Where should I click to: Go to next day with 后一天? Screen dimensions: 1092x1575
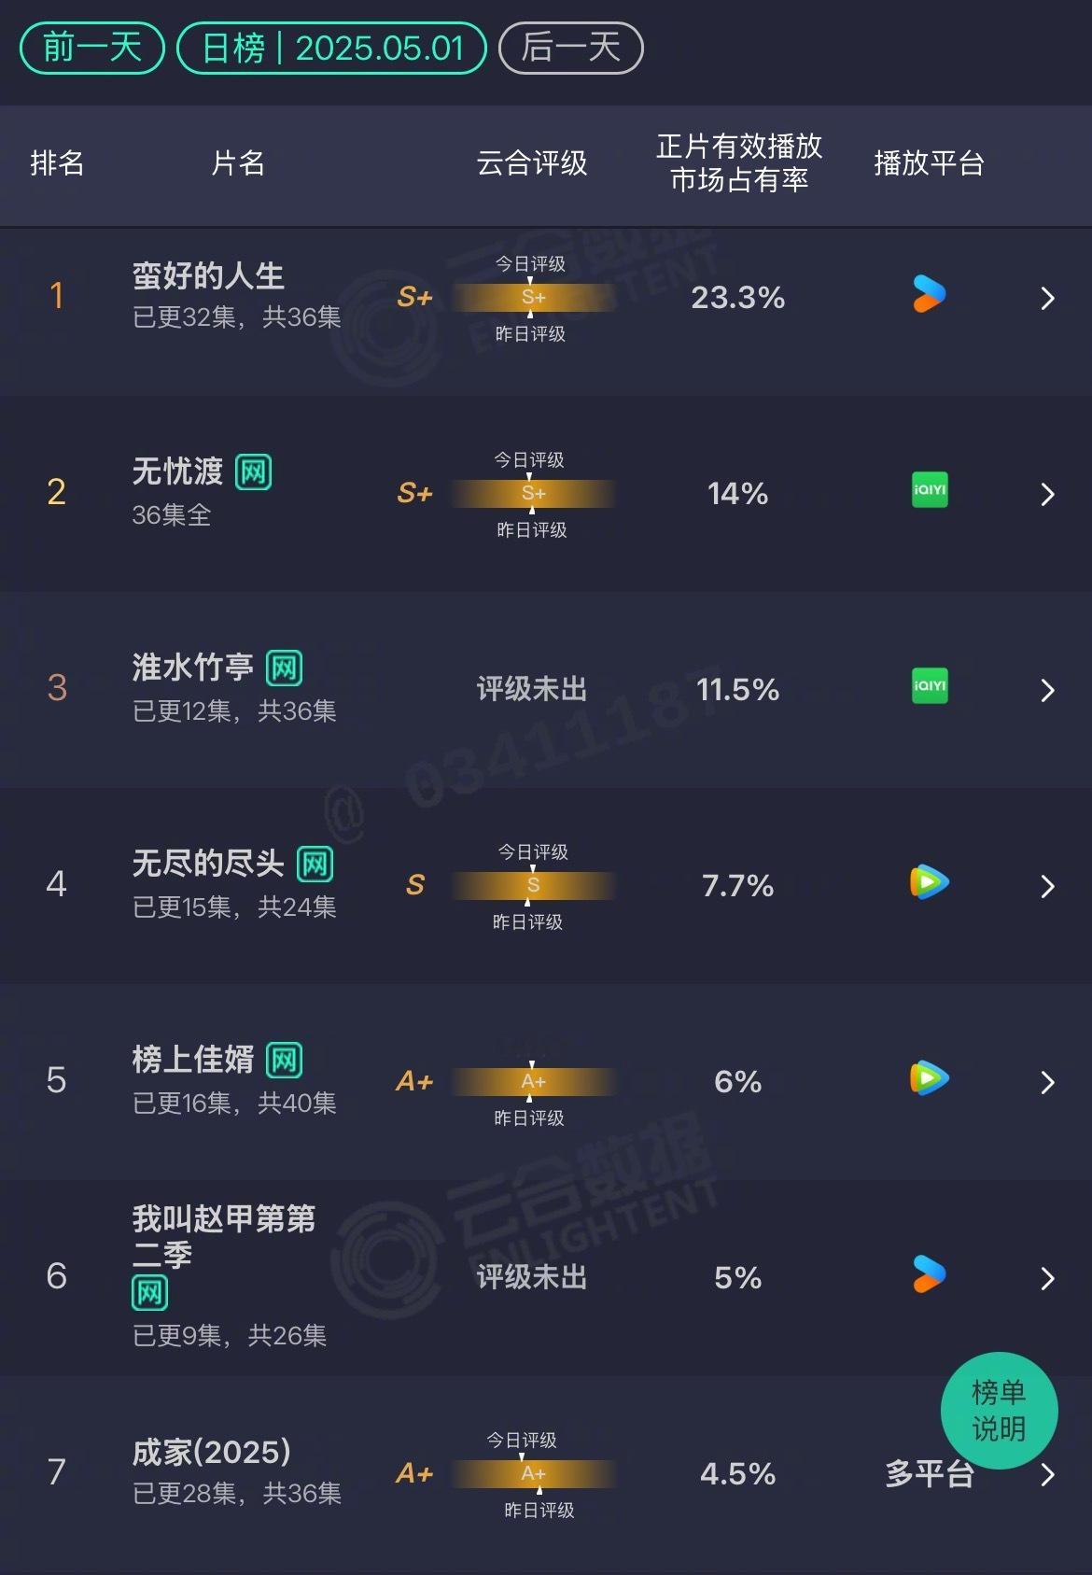point(571,49)
